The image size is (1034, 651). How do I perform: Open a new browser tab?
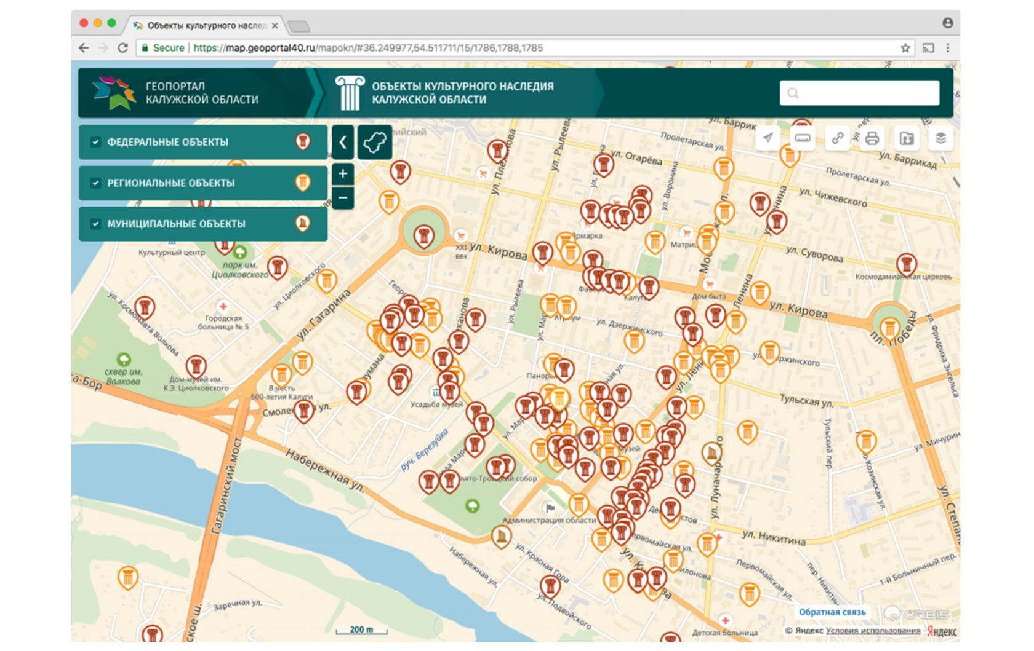coord(299,26)
